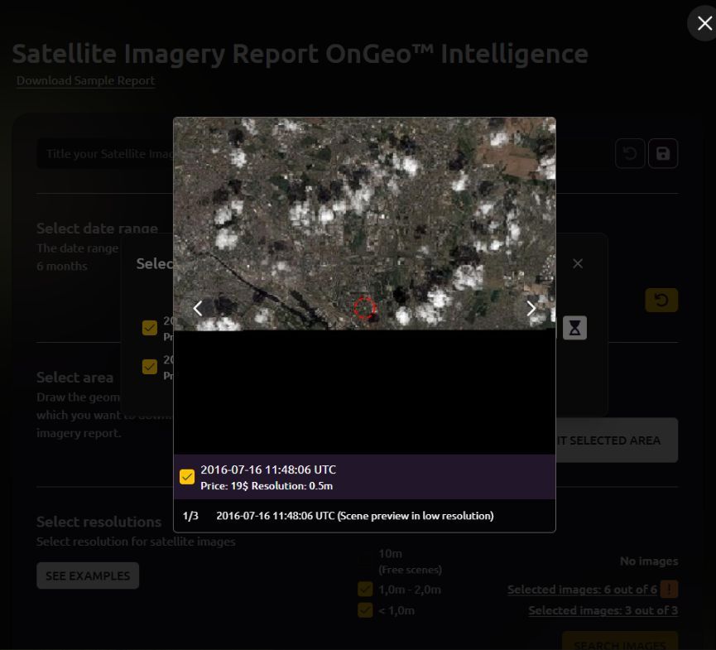
Task: Close the select images dialog
Action: pos(578,263)
